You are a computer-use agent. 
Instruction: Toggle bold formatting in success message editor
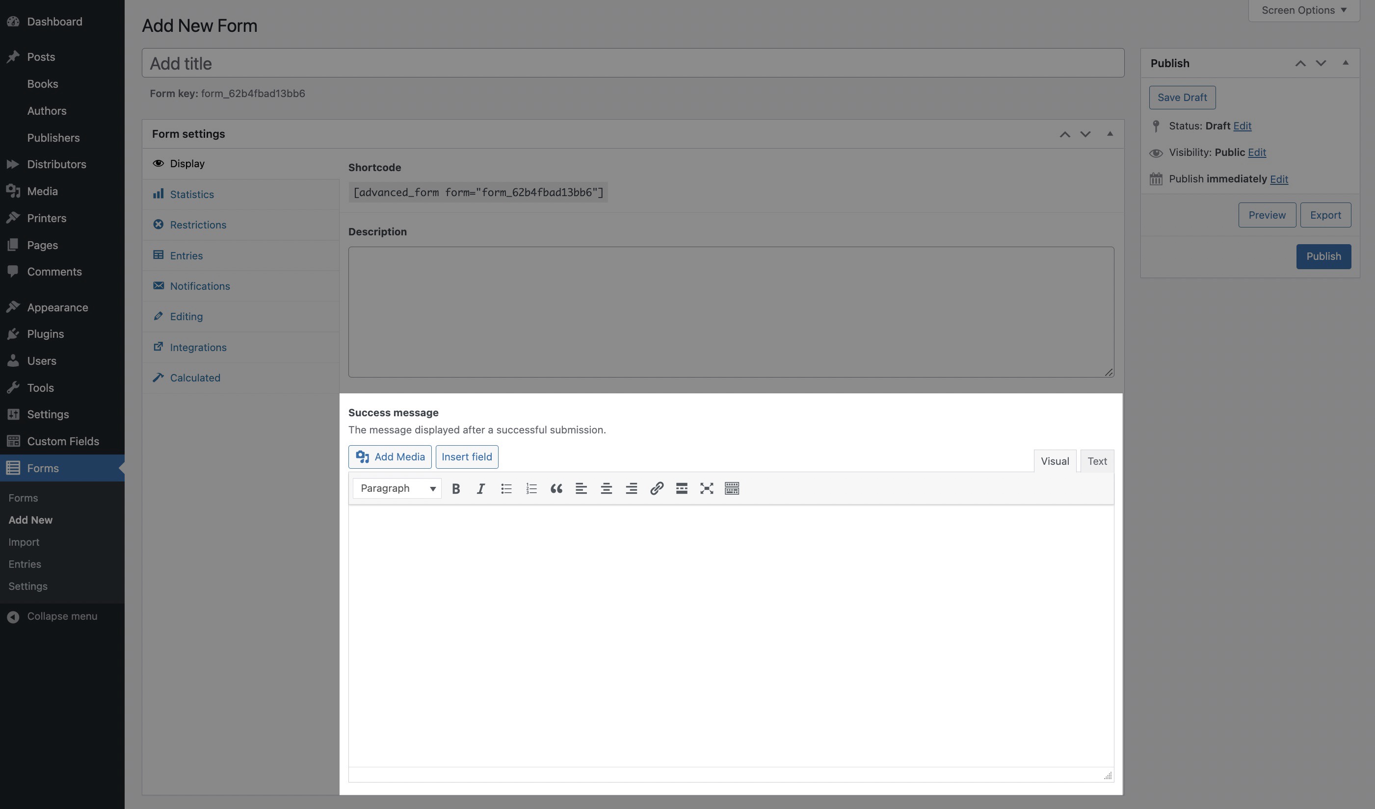coord(455,488)
